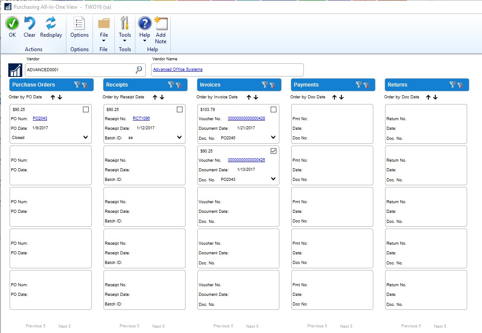Uncheck the $90.25 invoice checkbox

coord(274,151)
